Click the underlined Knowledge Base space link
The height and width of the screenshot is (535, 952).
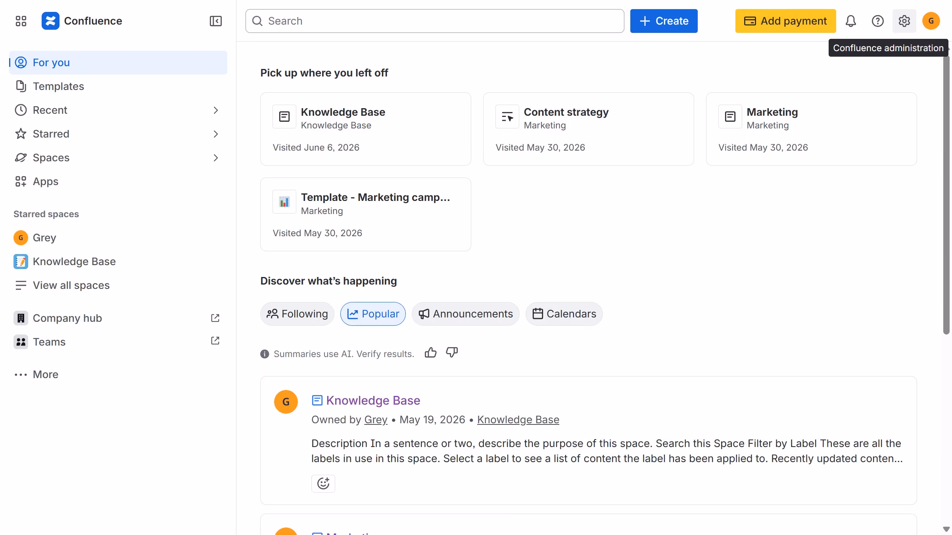[x=518, y=420]
